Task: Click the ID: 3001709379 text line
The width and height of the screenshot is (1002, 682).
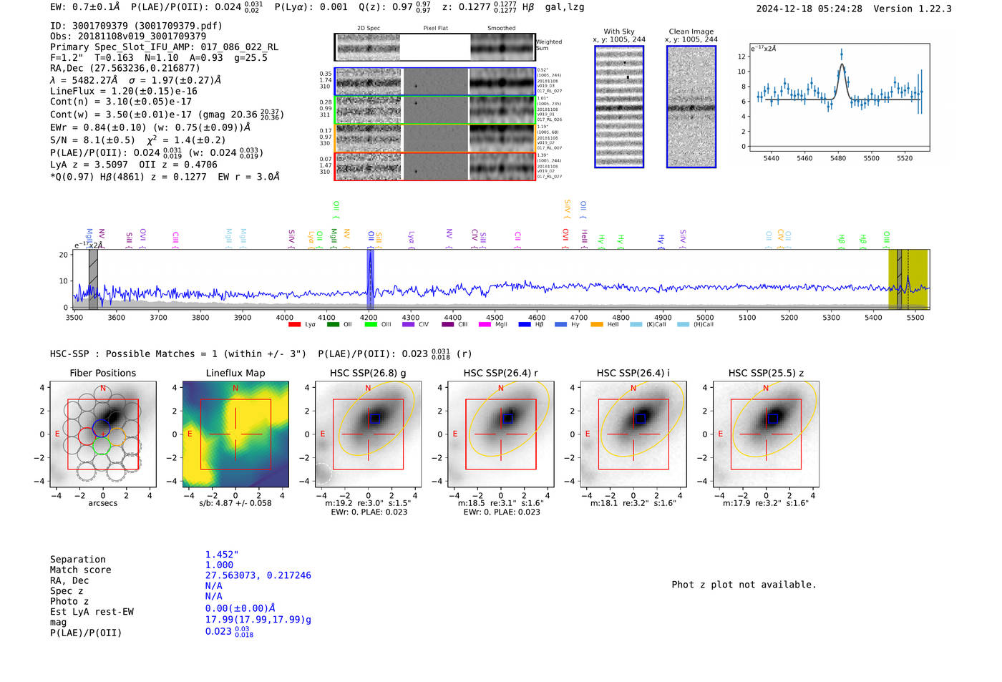Action: coord(136,26)
